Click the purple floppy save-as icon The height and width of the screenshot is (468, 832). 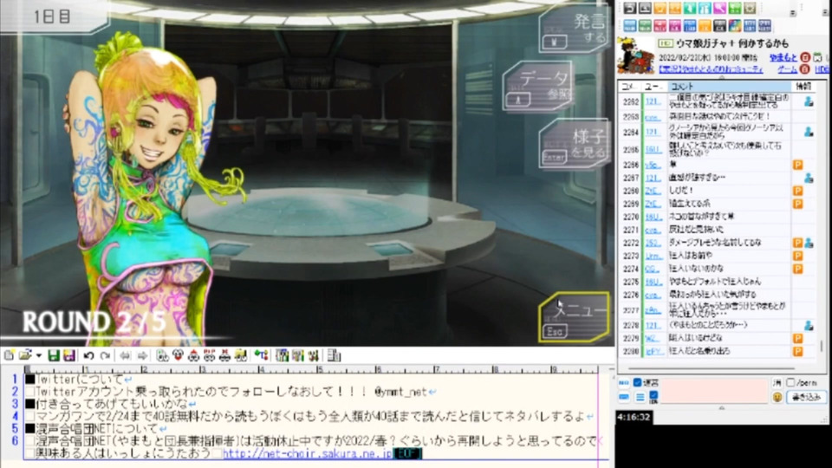(x=69, y=355)
